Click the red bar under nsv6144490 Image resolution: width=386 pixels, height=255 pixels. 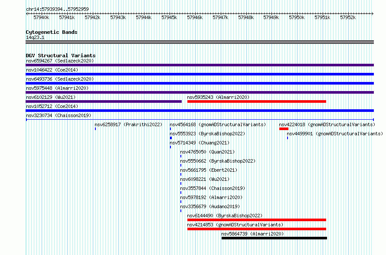click(257, 220)
